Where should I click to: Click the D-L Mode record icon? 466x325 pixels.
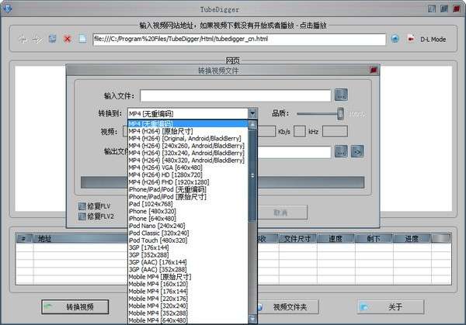click(411, 39)
